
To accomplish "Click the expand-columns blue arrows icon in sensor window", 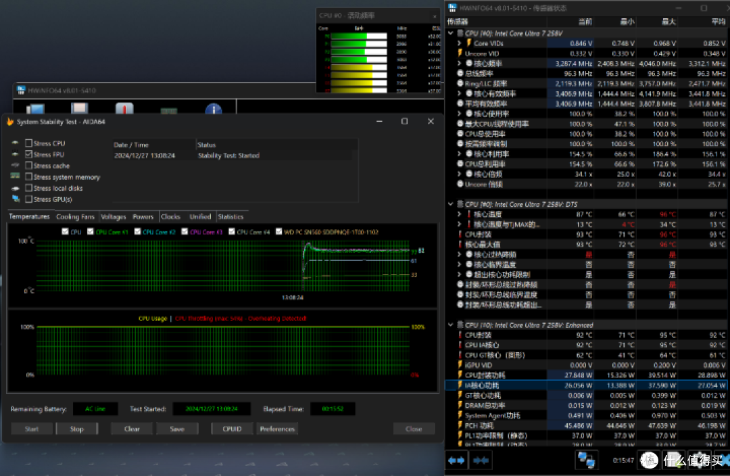I will (x=456, y=460).
